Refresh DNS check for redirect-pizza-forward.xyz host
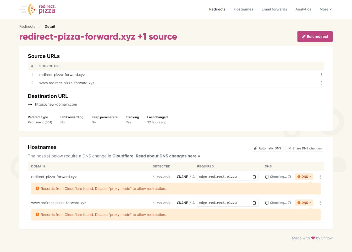Image resolution: width=352 pixels, height=252 pixels. [x=289, y=177]
